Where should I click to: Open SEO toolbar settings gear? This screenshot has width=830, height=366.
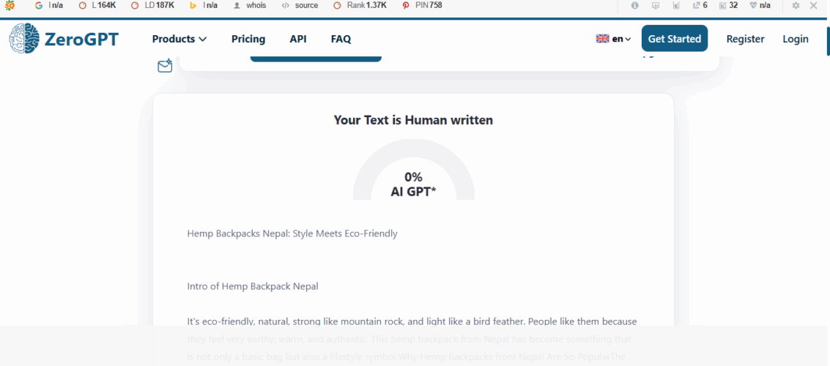(796, 6)
